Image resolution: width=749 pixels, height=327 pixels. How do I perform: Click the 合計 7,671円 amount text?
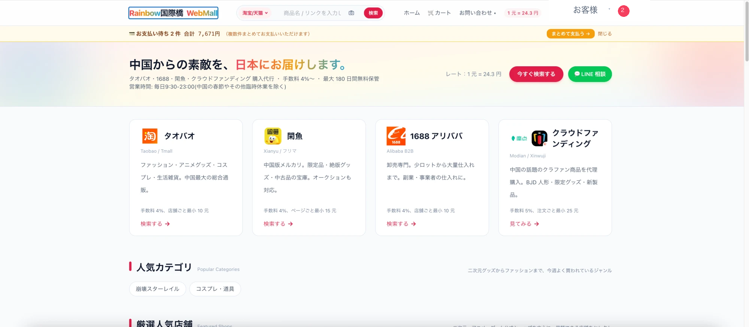[202, 34]
